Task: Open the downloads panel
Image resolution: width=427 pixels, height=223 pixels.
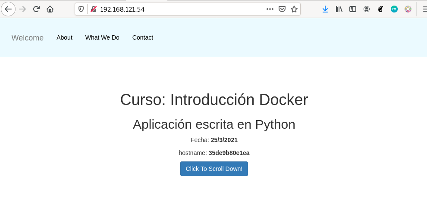Action: [x=325, y=9]
